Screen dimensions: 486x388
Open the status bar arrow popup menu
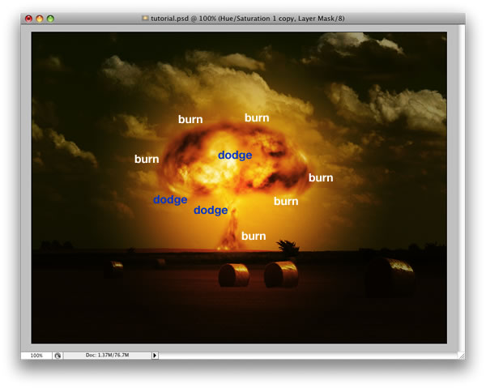click(155, 356)
